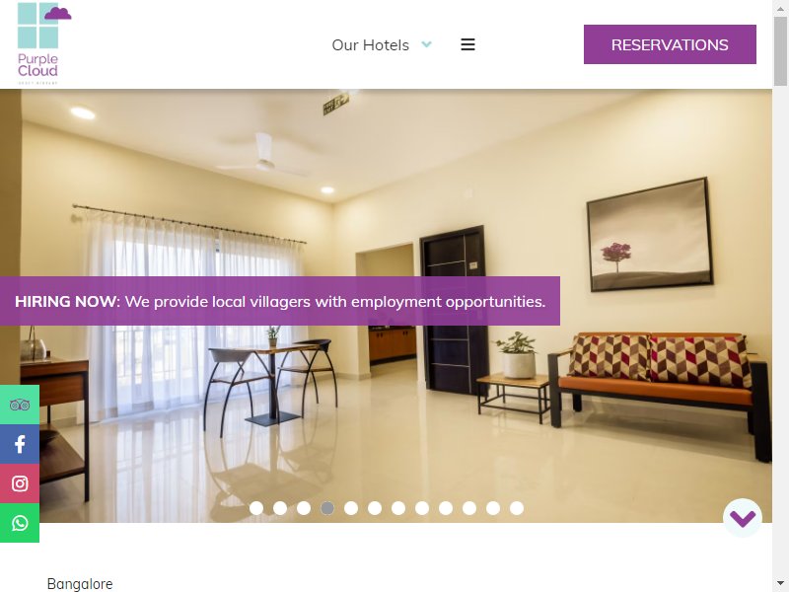Open the Instagram sidebar icon

(20, 483)
